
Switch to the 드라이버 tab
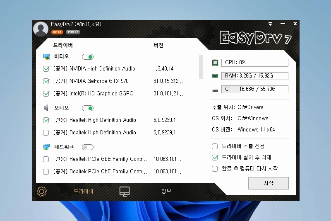(x=84, y=192)
